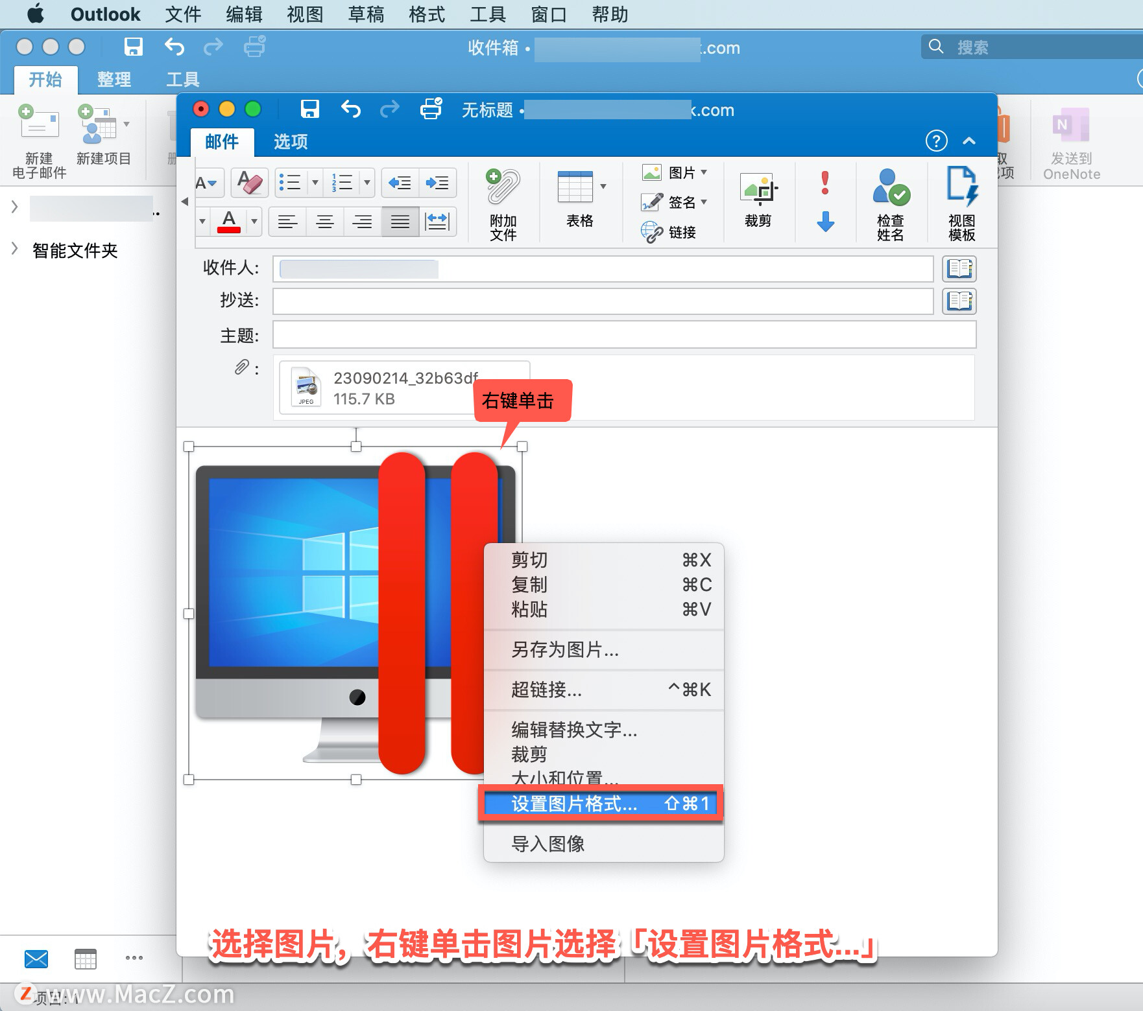Open the Signature dropdown
The height and width of the screenshot is (1011, 1143).
tap(675, 202)
